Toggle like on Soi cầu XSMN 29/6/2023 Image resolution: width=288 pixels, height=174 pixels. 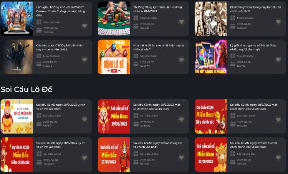(x=182, y=119)
